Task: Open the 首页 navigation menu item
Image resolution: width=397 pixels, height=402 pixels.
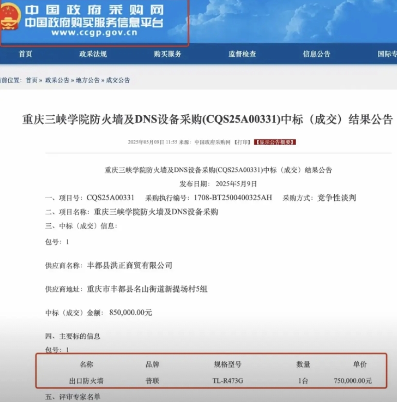Action: 25,54
